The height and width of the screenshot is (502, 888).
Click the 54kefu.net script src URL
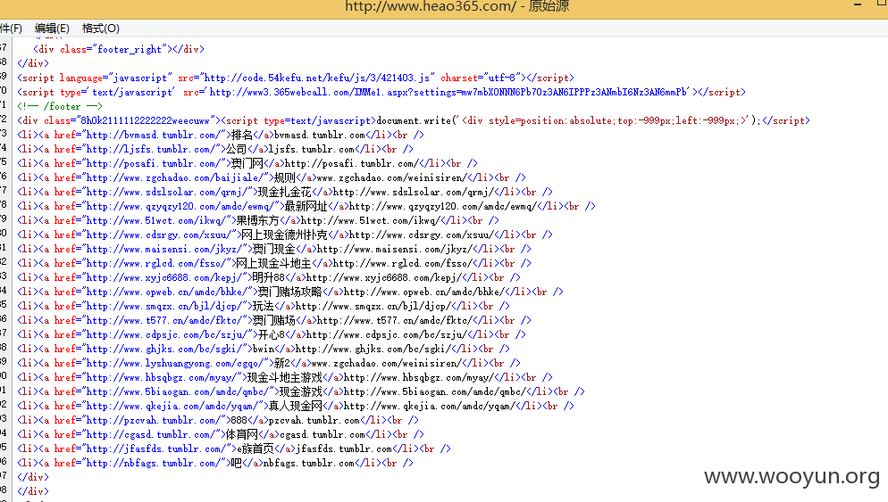317,78
